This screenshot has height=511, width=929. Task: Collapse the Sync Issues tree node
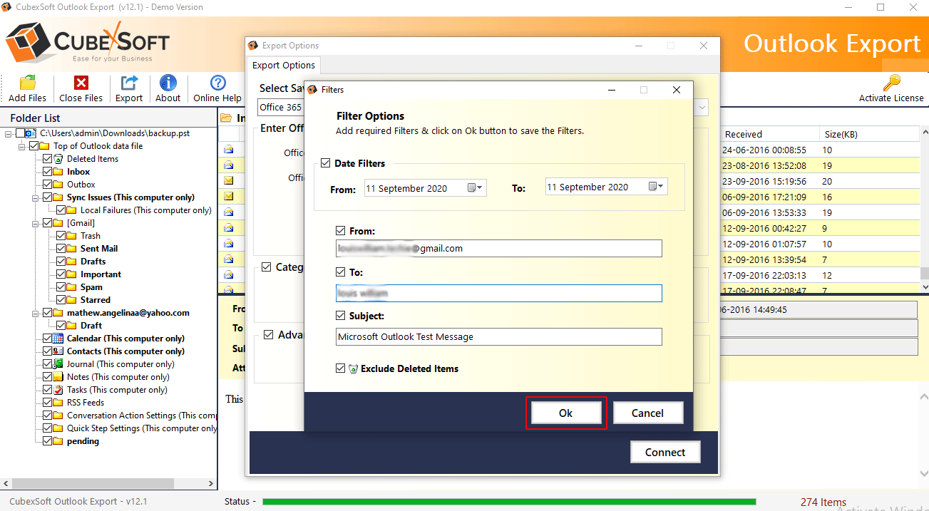tap(36, 197)
